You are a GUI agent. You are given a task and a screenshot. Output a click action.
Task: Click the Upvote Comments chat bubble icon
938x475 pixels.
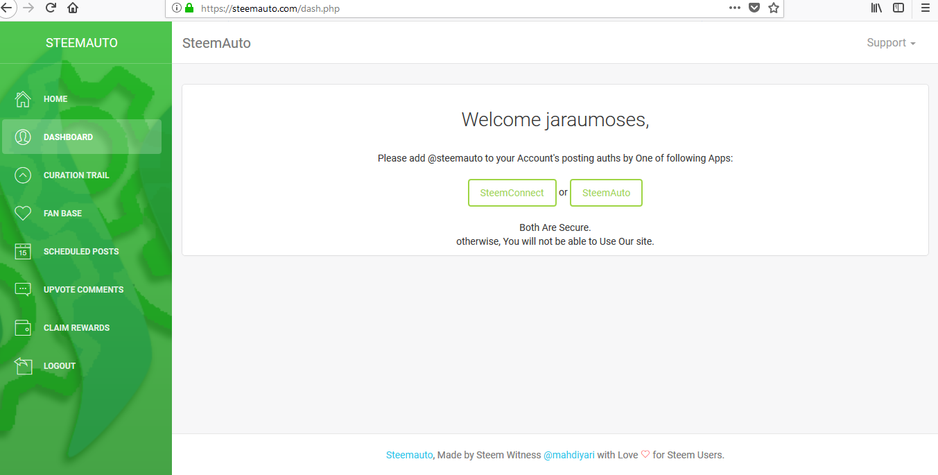click(23, 290)
